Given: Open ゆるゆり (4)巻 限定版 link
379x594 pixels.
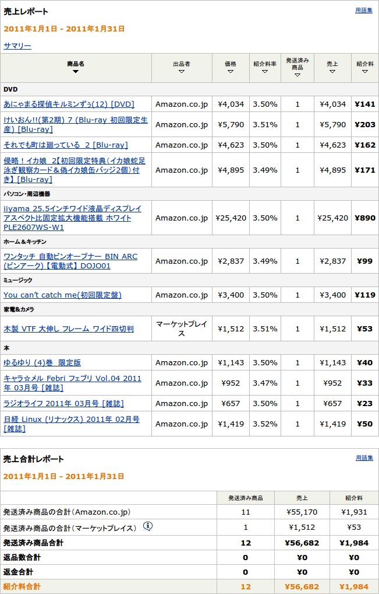Looking at the screenshot, I should click(42, 363).
